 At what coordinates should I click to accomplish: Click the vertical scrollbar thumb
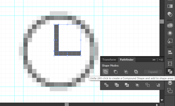(x=162, y=21)
